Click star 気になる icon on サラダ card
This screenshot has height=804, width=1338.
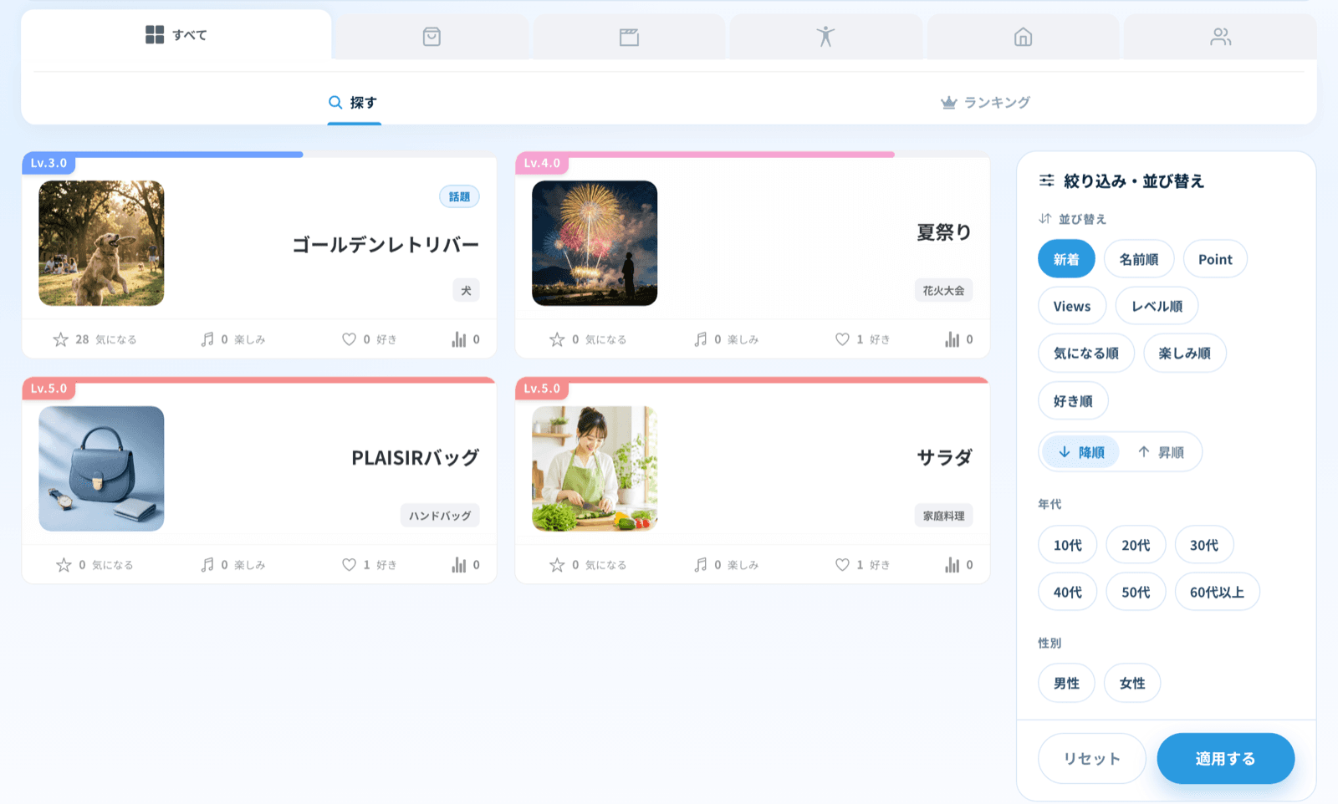pyautogui.click(x=557, y=565)
